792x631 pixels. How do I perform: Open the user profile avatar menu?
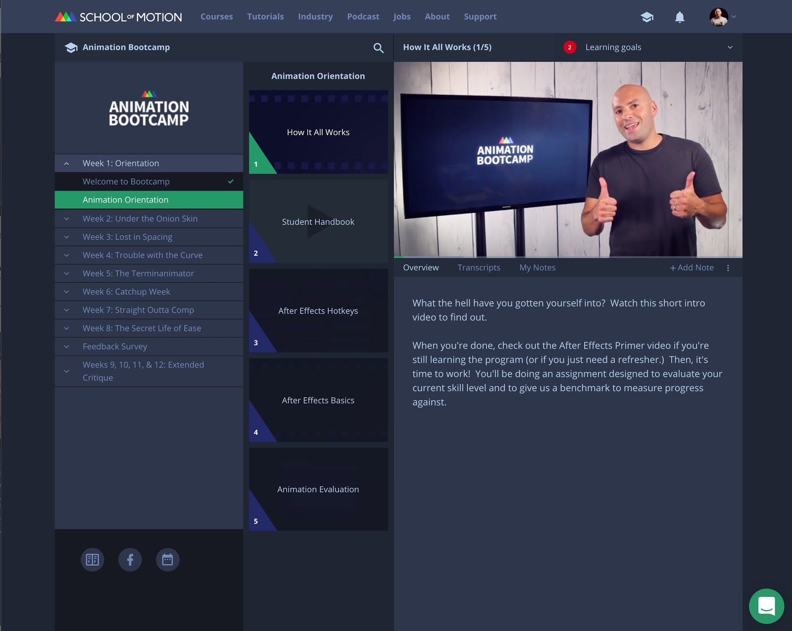tap(718, 17)
